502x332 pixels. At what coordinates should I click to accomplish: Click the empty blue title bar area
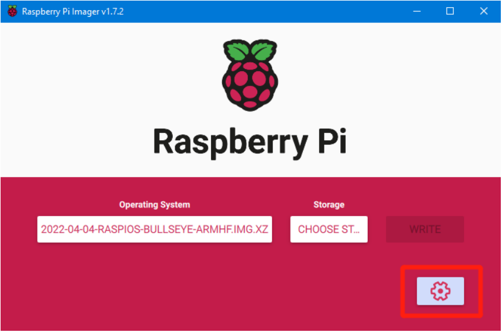[267, 11]
